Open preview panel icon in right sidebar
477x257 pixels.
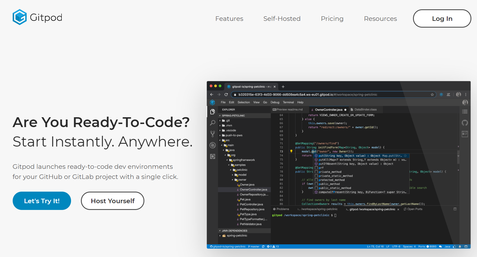point(465,134)
